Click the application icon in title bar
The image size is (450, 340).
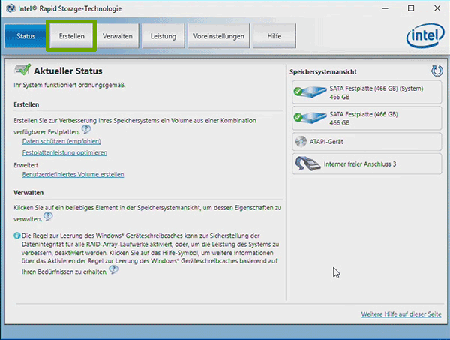11,8
